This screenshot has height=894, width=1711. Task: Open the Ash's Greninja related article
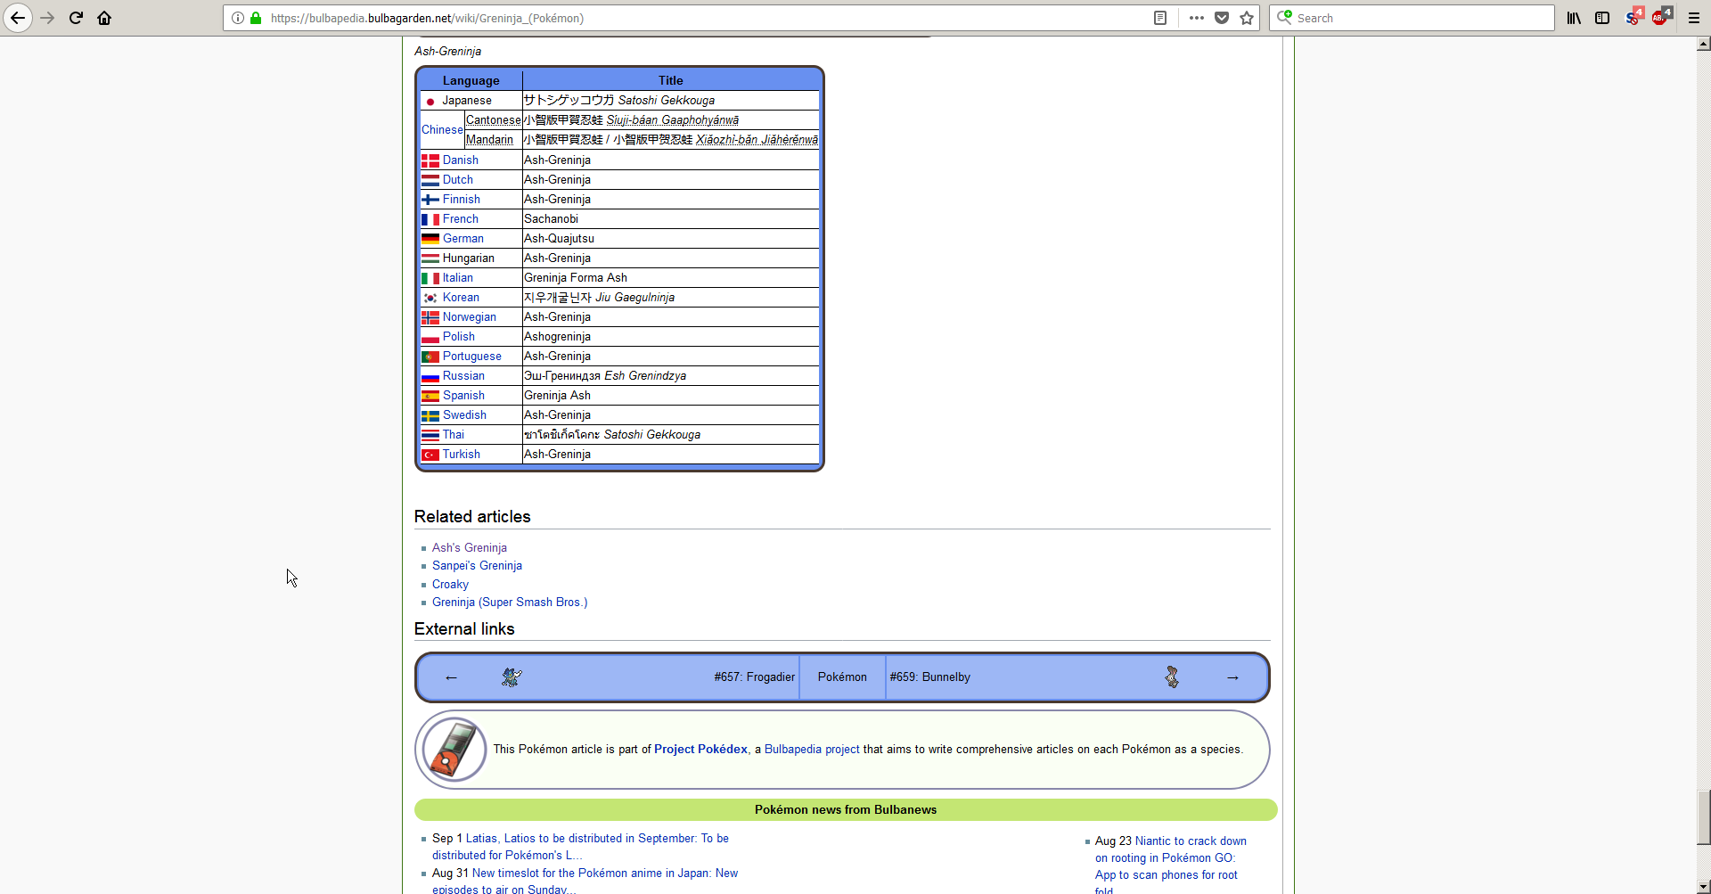coord(469,548)
